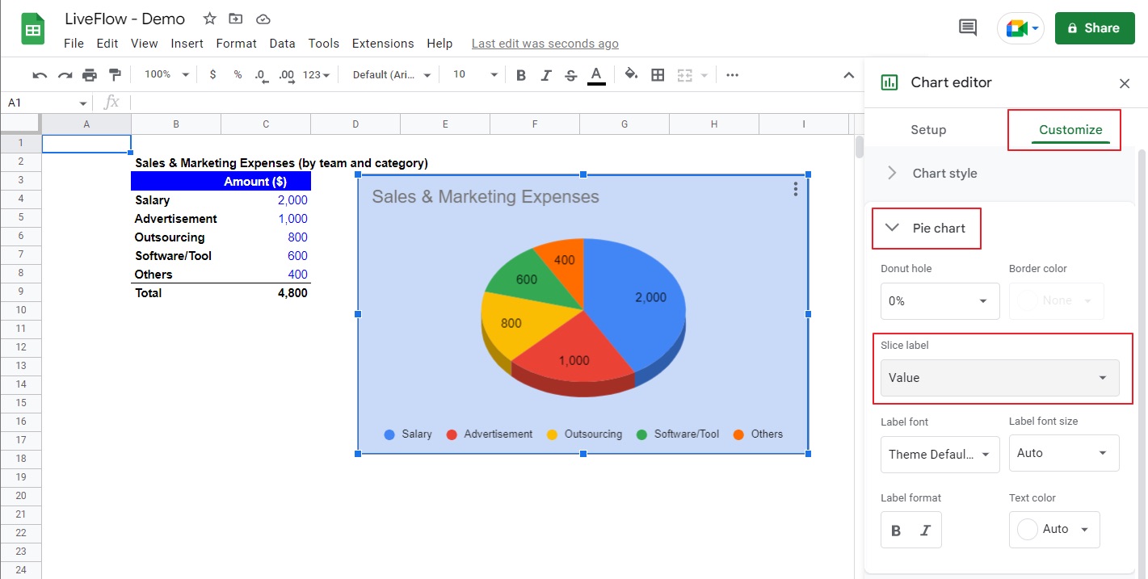
Task: Toggle bold in toolbar
Action: 521,75
